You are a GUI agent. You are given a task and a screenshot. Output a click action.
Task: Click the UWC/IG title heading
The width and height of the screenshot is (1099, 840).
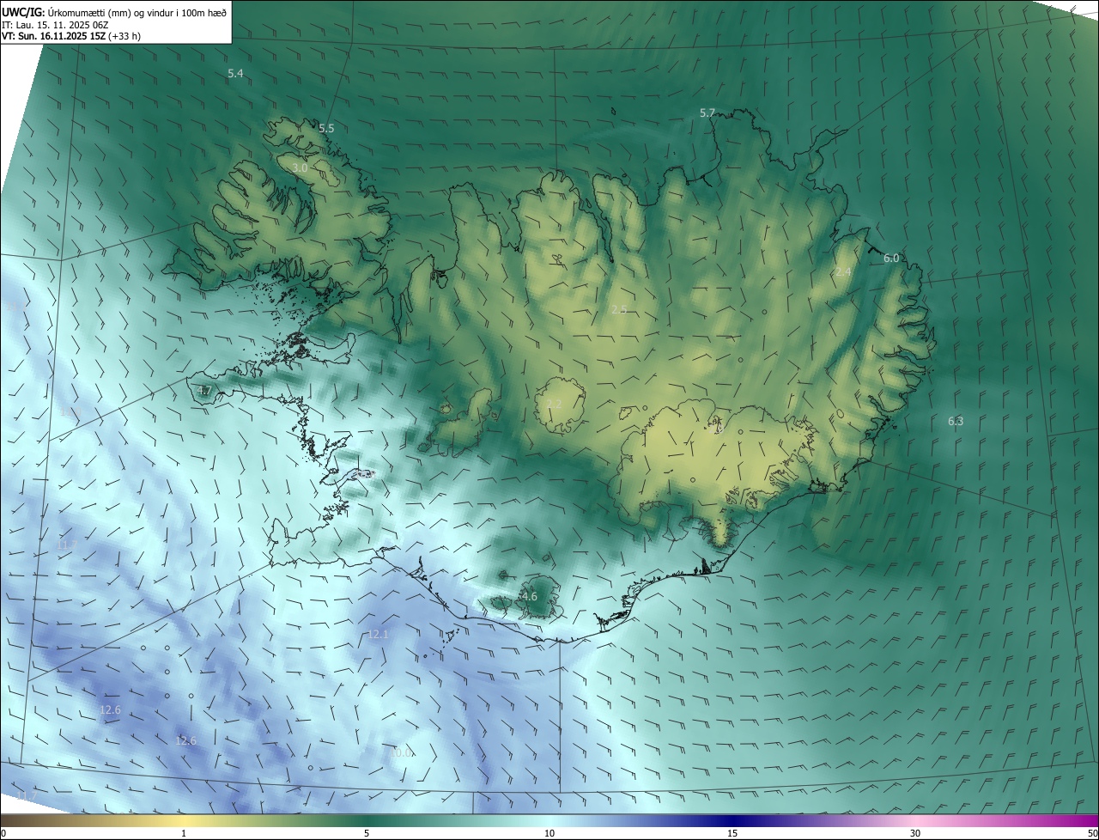23,13
